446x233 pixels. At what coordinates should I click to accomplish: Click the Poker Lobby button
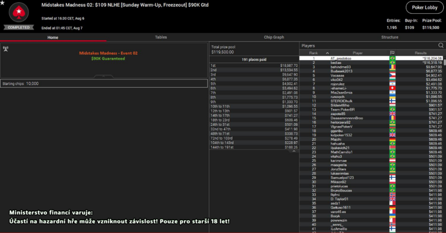(x=424, y=8)
